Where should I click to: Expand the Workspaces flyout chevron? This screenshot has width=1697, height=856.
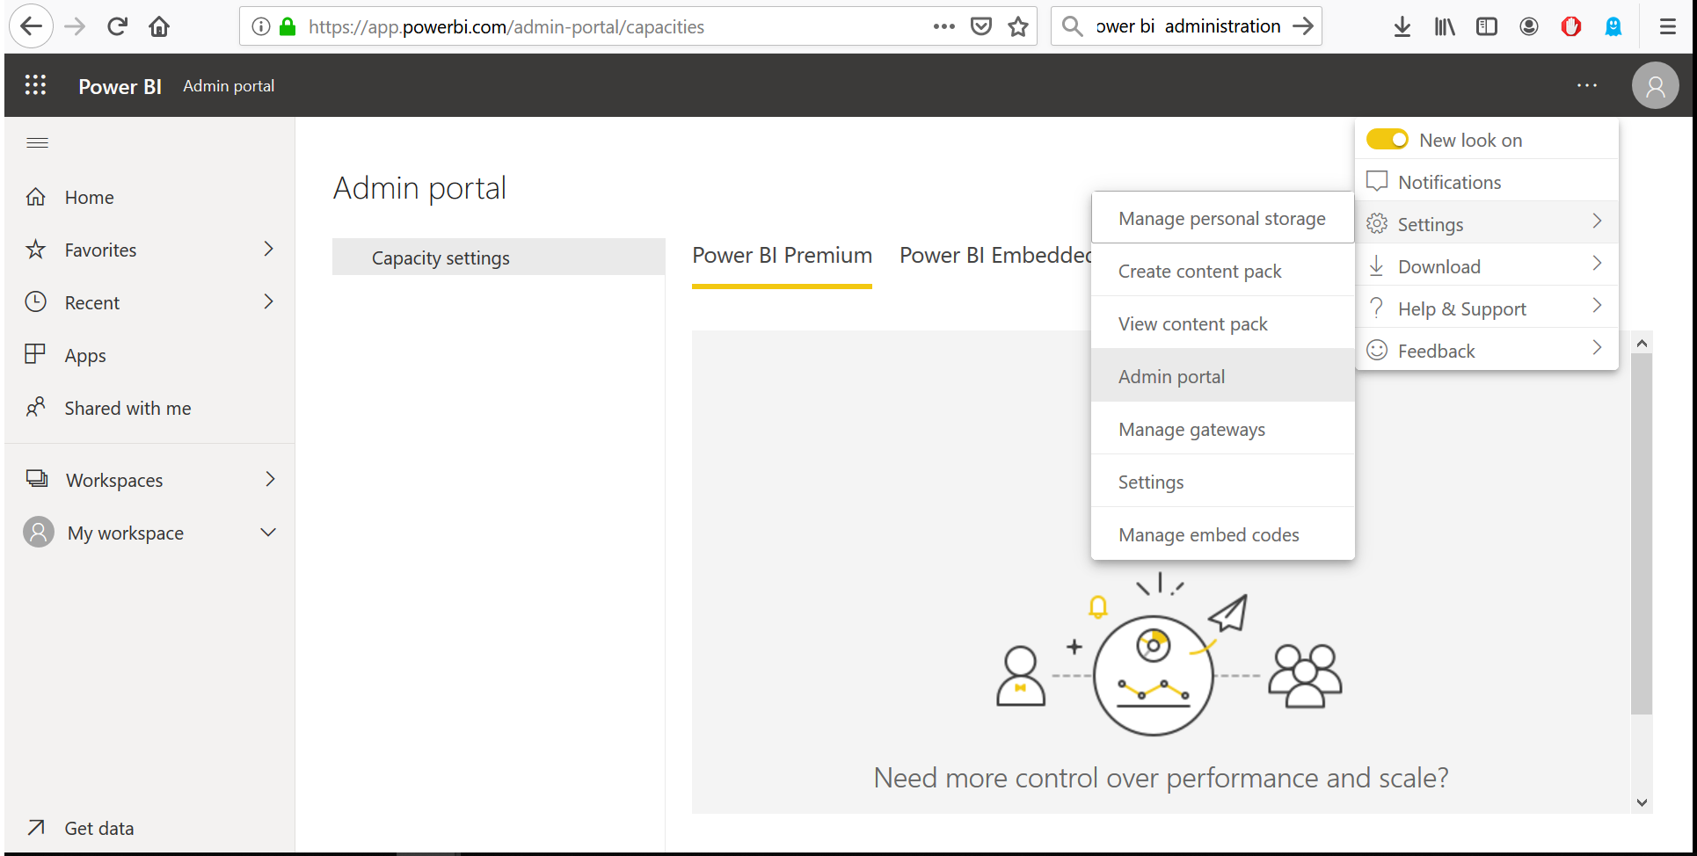coord(270,479)
